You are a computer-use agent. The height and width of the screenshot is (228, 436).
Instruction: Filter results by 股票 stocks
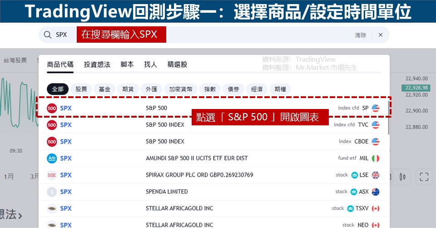click(81, 89)
